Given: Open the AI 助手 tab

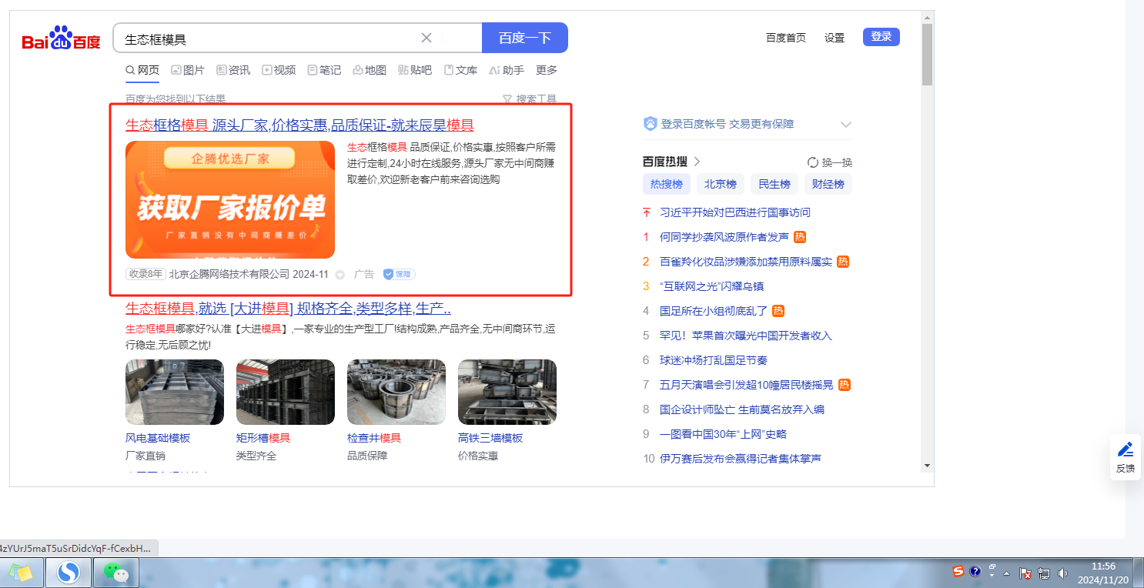Looking at the screenshot, I should 507,70.
